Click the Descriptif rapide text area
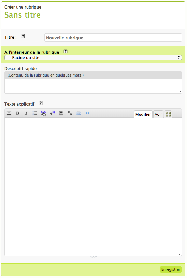Image resolution: width=187 pixels, height=278 pixels. 93,86
